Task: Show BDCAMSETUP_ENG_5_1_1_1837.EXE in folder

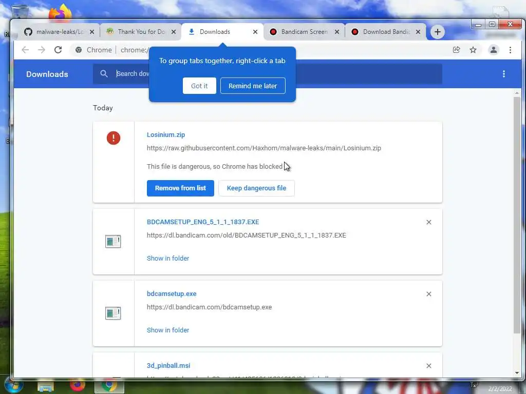Action: pos(168,259)
